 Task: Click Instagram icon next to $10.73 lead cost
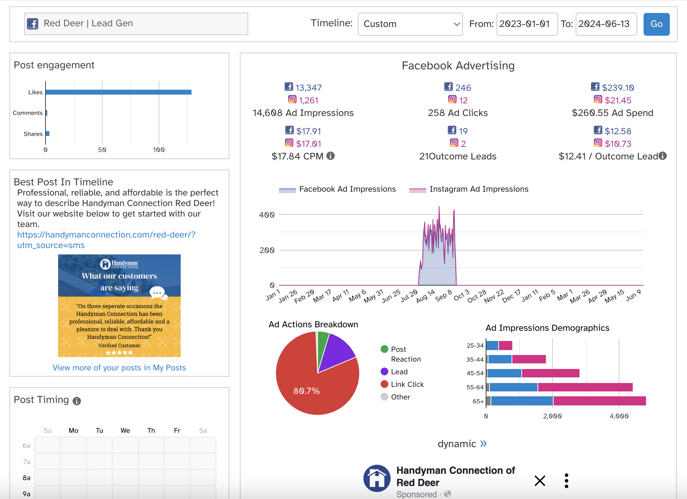click(598, 143)
